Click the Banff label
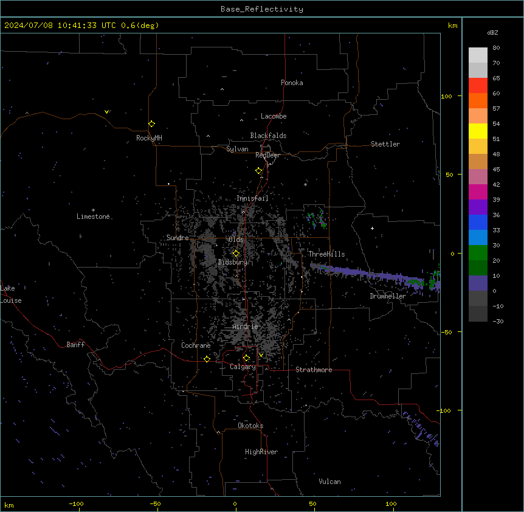This screenshot has height=512, width=524. [x=75, y=345]
